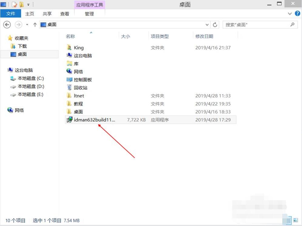The width and height of the screenshot is (302, 226).
Task: Click the search magnifier icon
Action: 292,25
